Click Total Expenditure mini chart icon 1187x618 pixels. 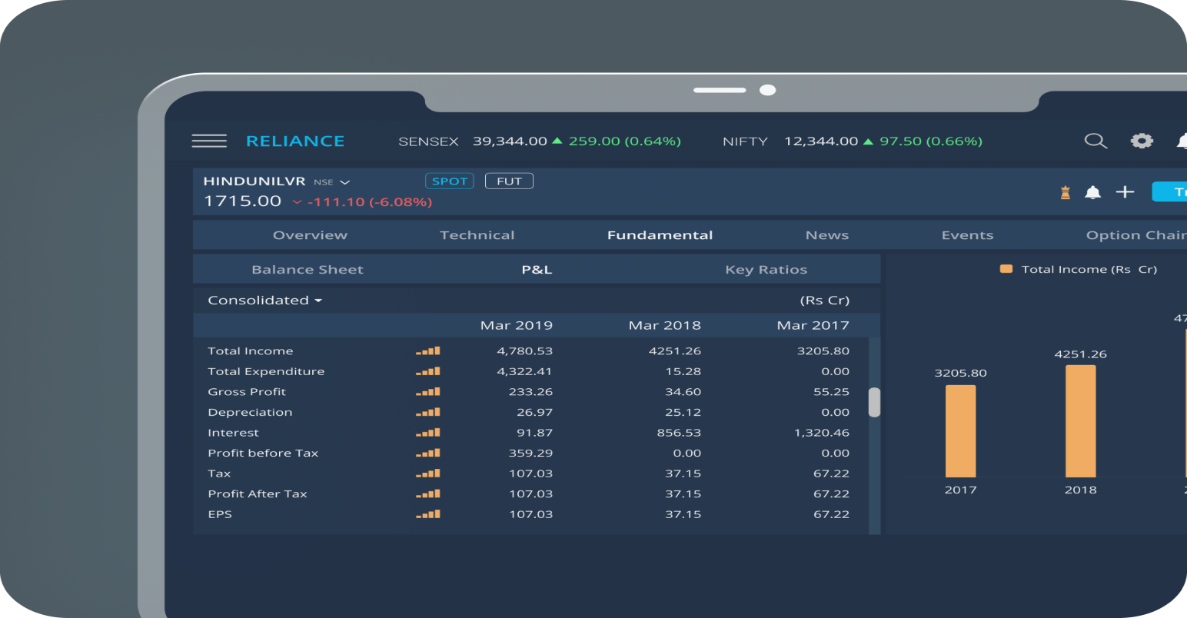(x=428, y=371)
